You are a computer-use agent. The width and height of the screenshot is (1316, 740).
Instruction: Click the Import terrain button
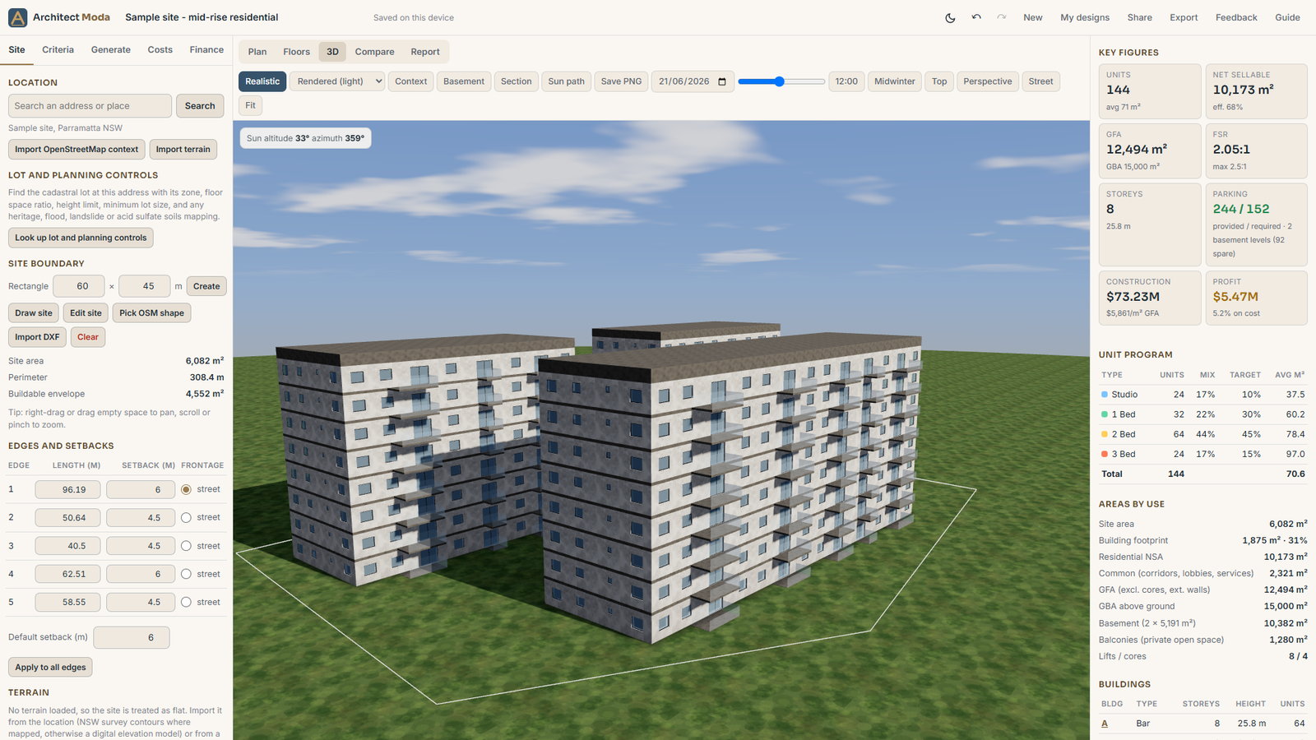(x=183, y=150)
